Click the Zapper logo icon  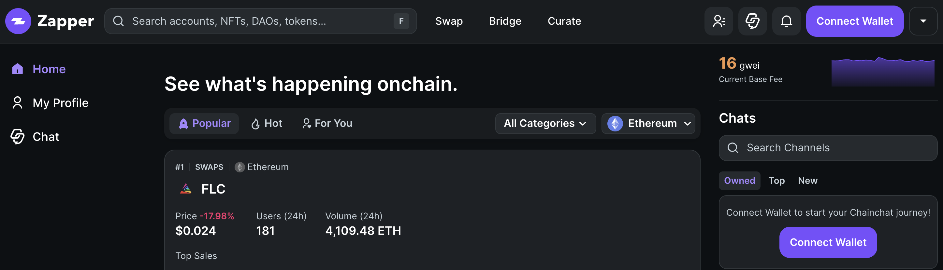[18, 21]
